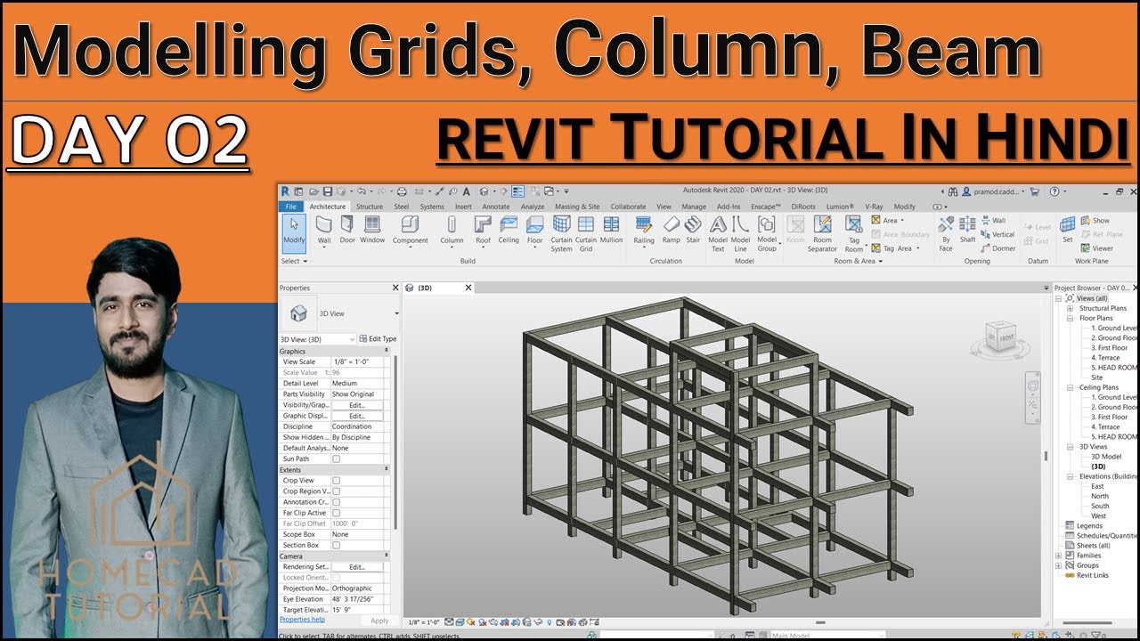Select the Wall tool in Build panel
The width and height of the screenshot is (1140, 641).
pyautogui.click(x=324, y=229)
